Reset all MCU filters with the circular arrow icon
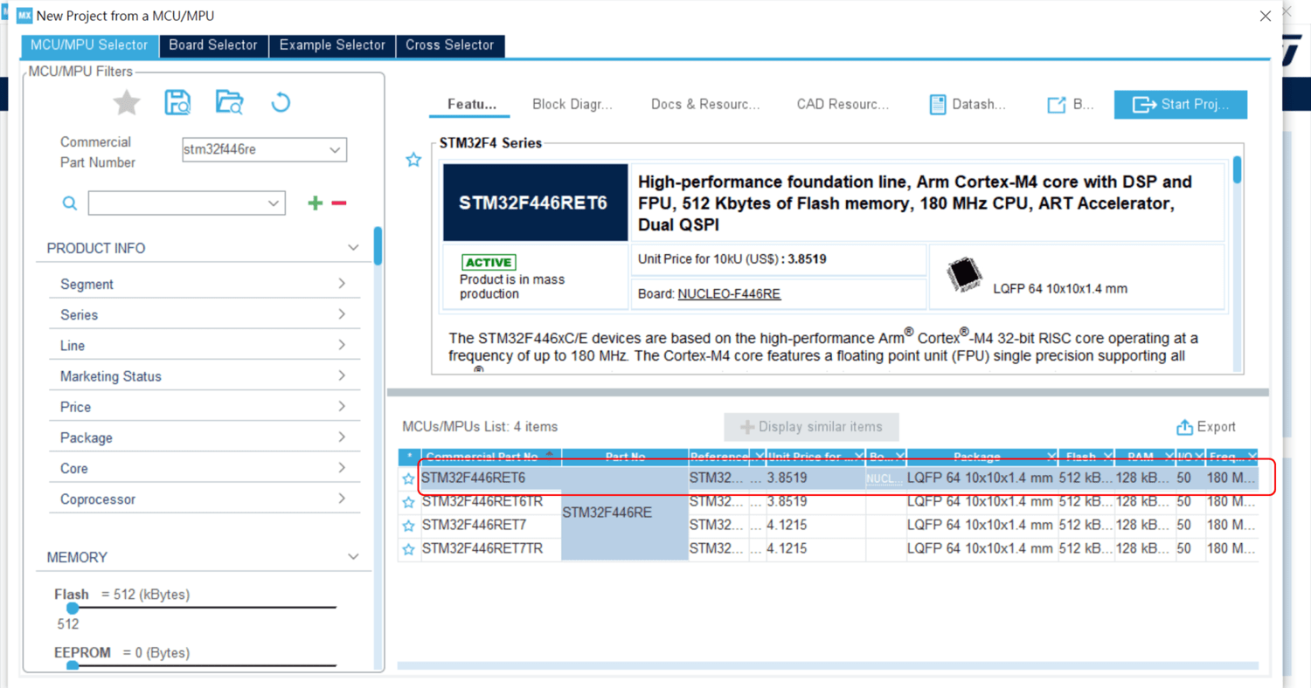Screen dimensions: 1311x688 click(281, 102)
